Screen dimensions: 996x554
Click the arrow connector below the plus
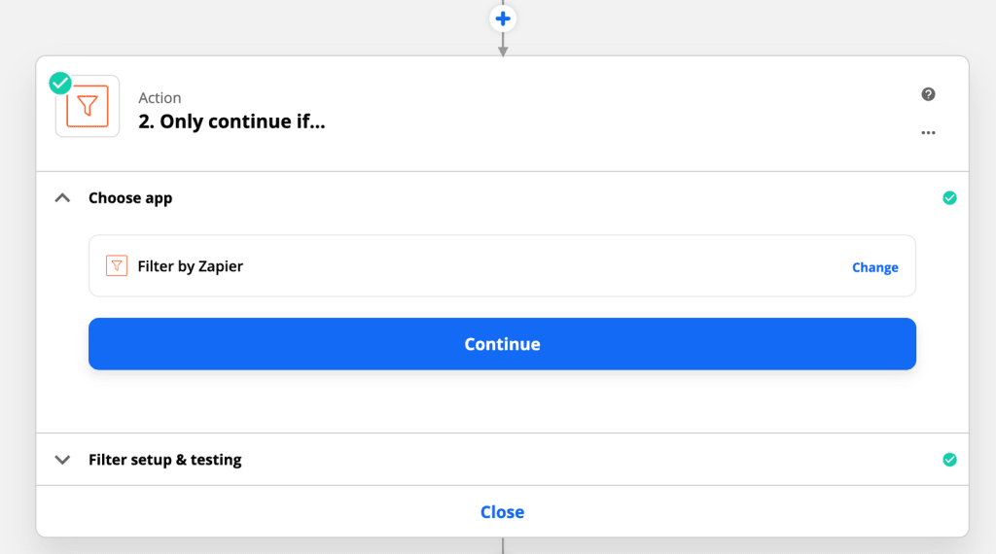pyautogui.click(x=503, y=45)
